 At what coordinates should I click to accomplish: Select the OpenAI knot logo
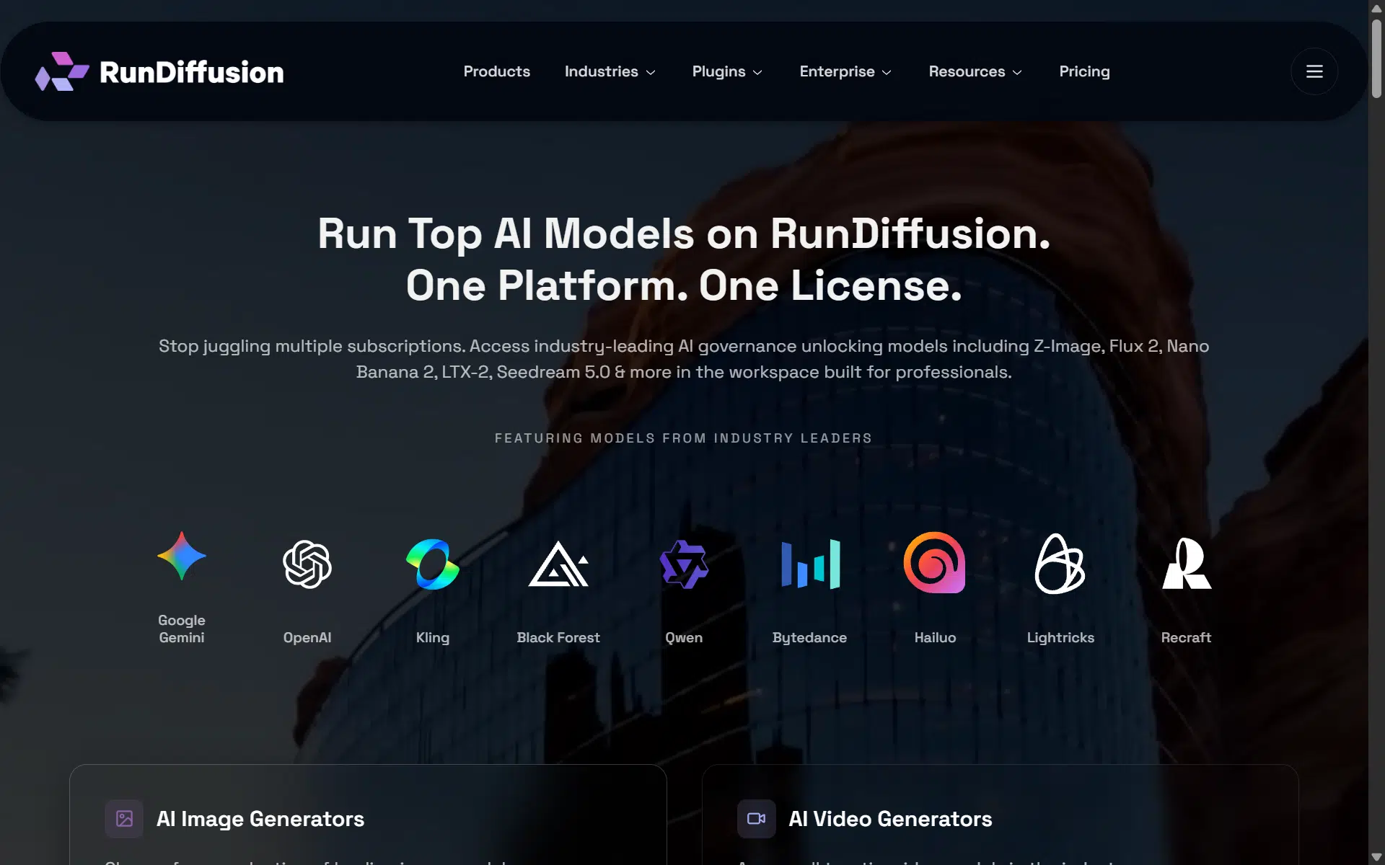pyautogui.click(x=307, y=564)
